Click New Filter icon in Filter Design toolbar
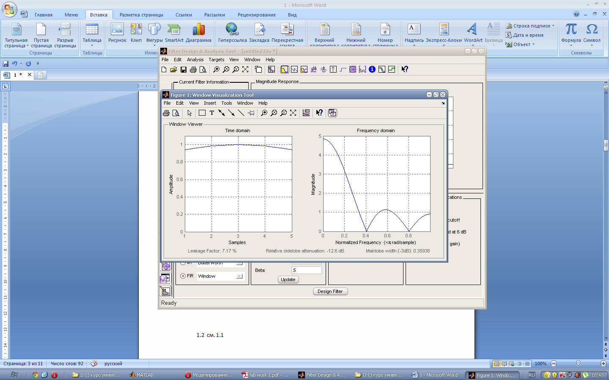 (164, 70)
